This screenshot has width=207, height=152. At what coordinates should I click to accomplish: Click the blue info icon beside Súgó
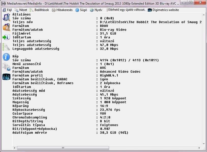pos(77,10)
